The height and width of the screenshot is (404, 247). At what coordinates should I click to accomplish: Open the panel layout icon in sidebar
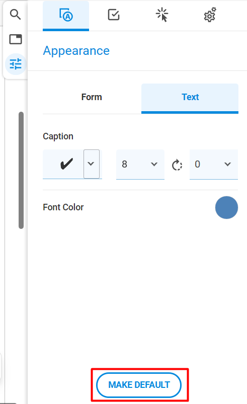coord(16,39)
